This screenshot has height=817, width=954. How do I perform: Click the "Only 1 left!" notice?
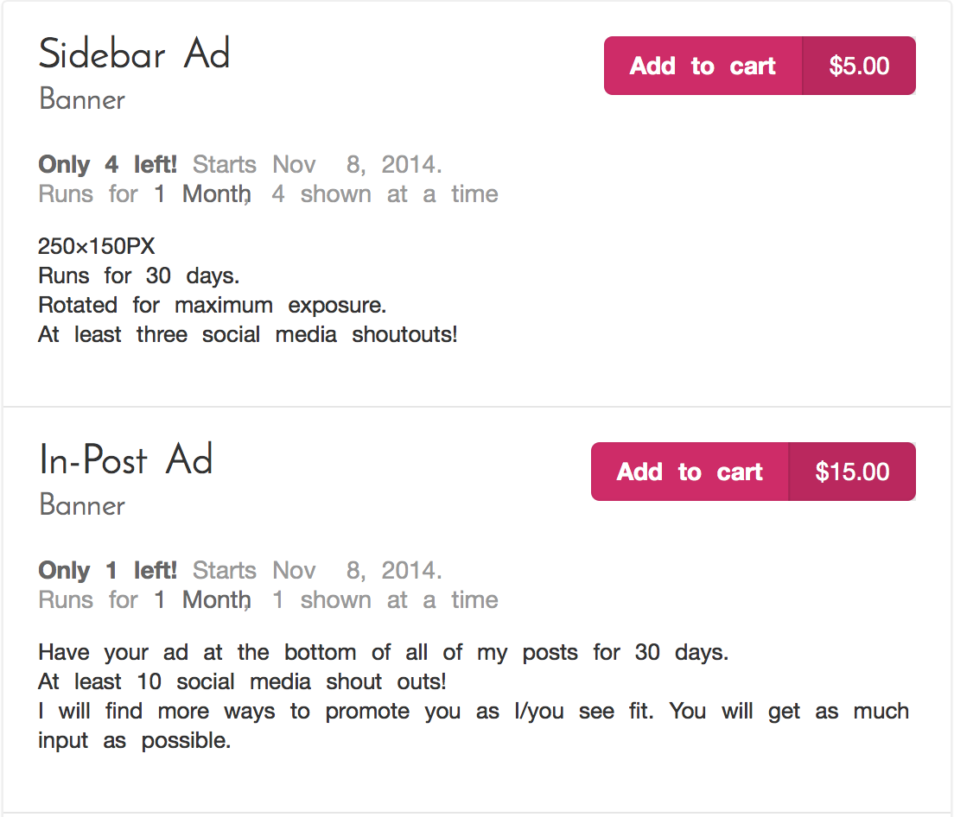click(108, 570)
